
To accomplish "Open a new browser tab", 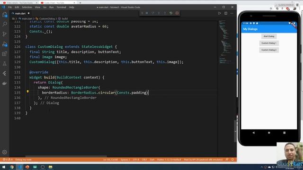I will [80, 3].
